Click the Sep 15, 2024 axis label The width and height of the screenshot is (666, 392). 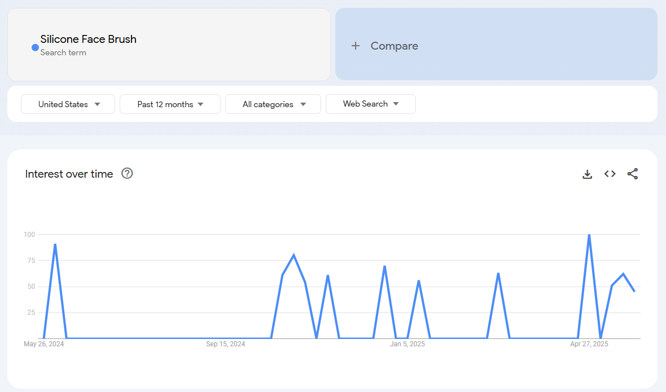click(226, 344)
